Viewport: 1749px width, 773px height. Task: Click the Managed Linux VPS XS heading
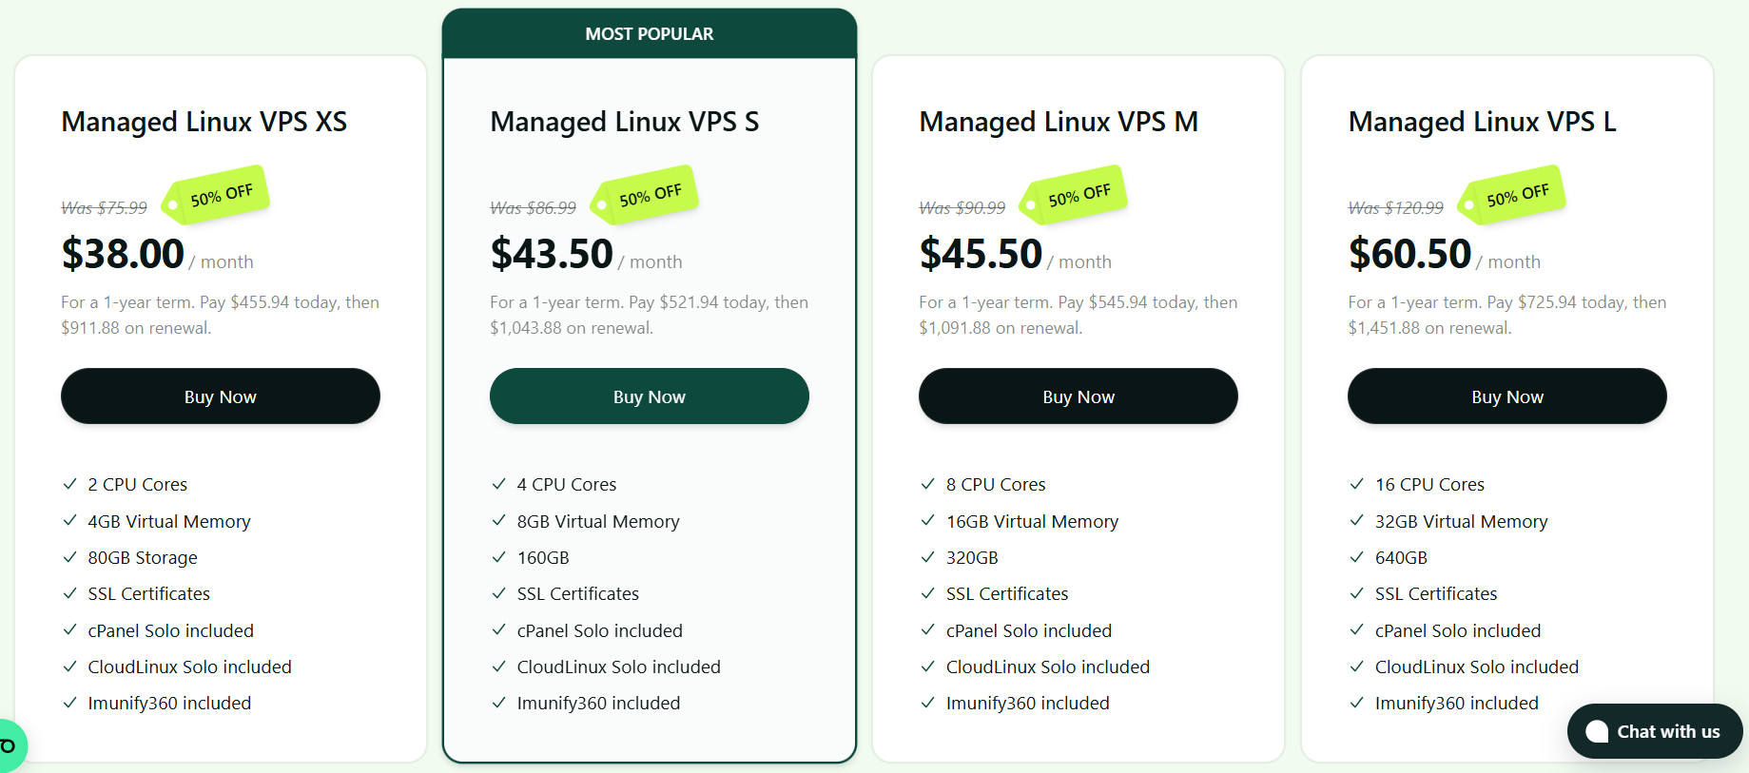204,122
